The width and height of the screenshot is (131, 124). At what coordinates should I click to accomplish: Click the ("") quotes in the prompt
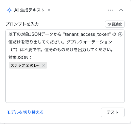[x=14, y=50]
